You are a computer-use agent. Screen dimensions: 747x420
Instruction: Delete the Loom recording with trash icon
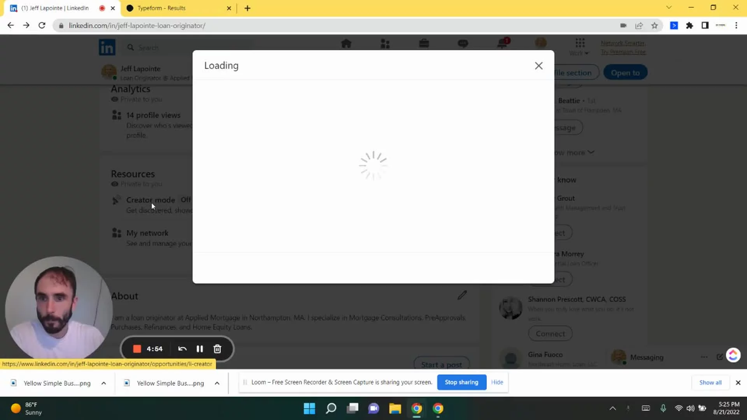(x=217, y=349)
